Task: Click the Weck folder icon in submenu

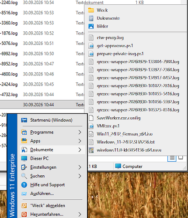Action: click(x=91, y=10)
